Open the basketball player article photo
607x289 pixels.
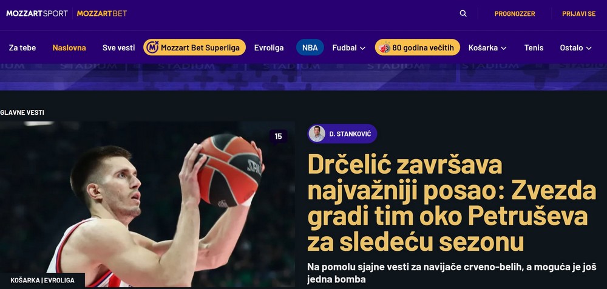tap(147, 205)
